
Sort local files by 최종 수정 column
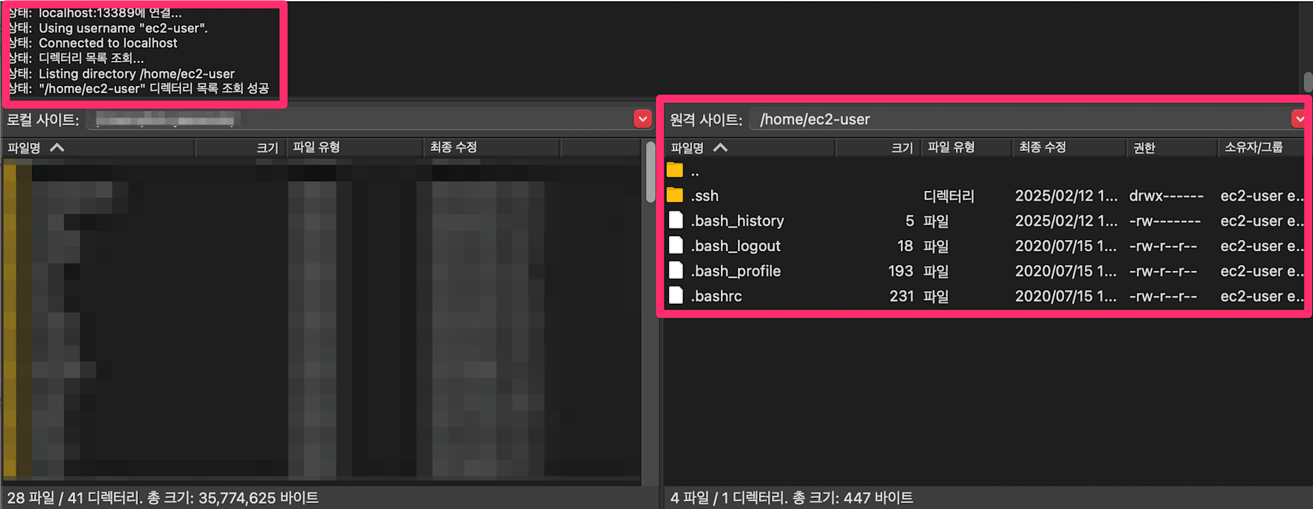coord(492,148)
